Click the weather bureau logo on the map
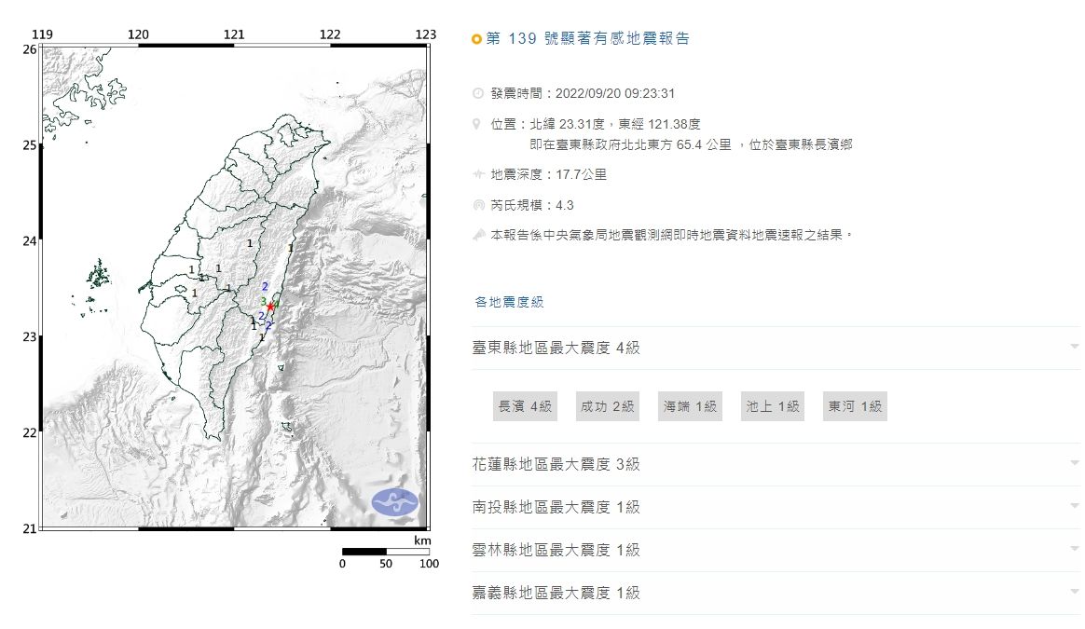This screenshot has width=1085, height=629. coord(395,502)
